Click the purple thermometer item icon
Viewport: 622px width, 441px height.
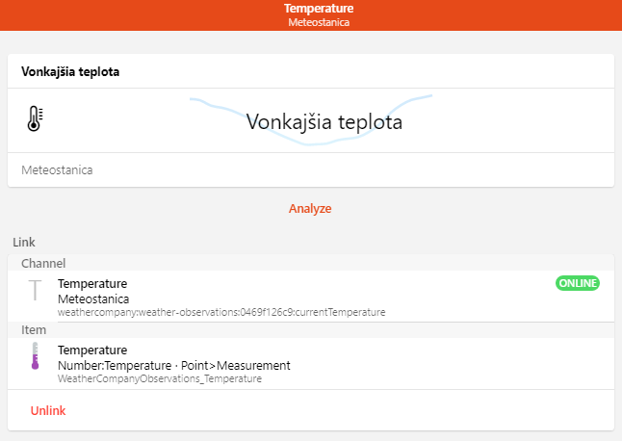click(x=36, y=356)
